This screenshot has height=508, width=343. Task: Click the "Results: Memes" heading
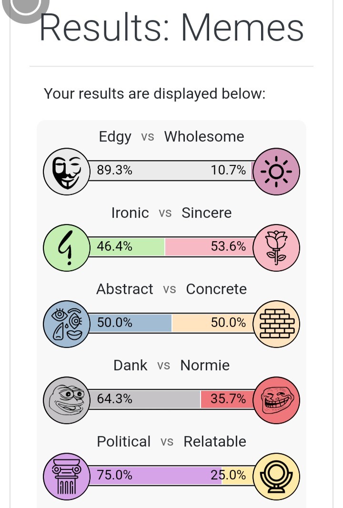[171, 29]
